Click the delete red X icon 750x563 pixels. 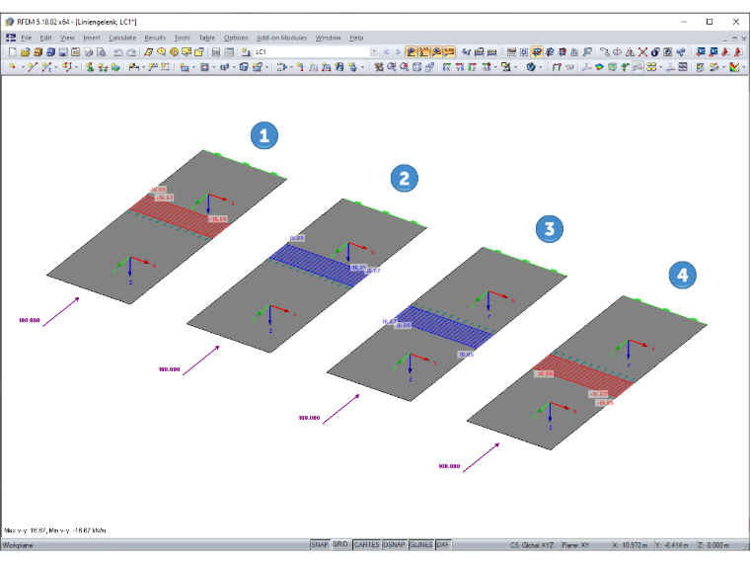pos(642,51)
